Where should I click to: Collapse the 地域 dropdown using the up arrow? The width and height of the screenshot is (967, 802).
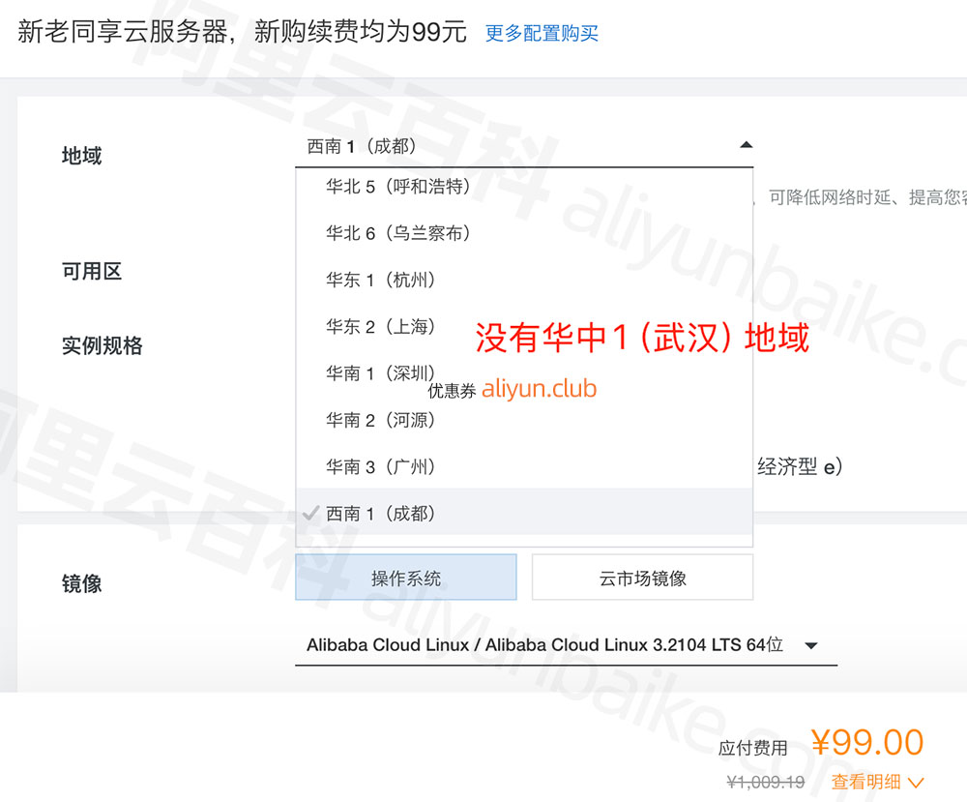(x=745, y=145)
